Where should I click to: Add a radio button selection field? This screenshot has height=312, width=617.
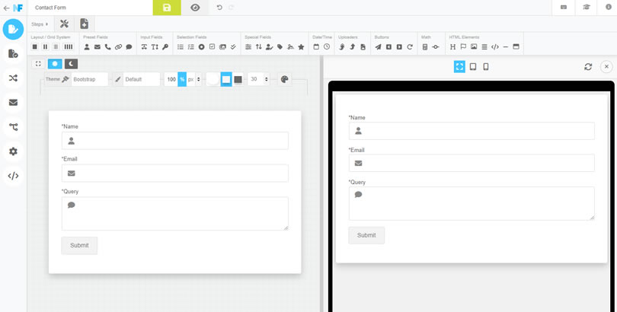pyautogui.click(x=201, y=46)
